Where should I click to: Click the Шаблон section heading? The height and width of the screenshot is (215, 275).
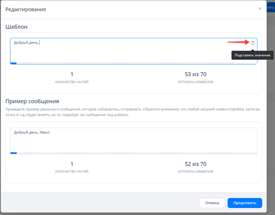16,27
